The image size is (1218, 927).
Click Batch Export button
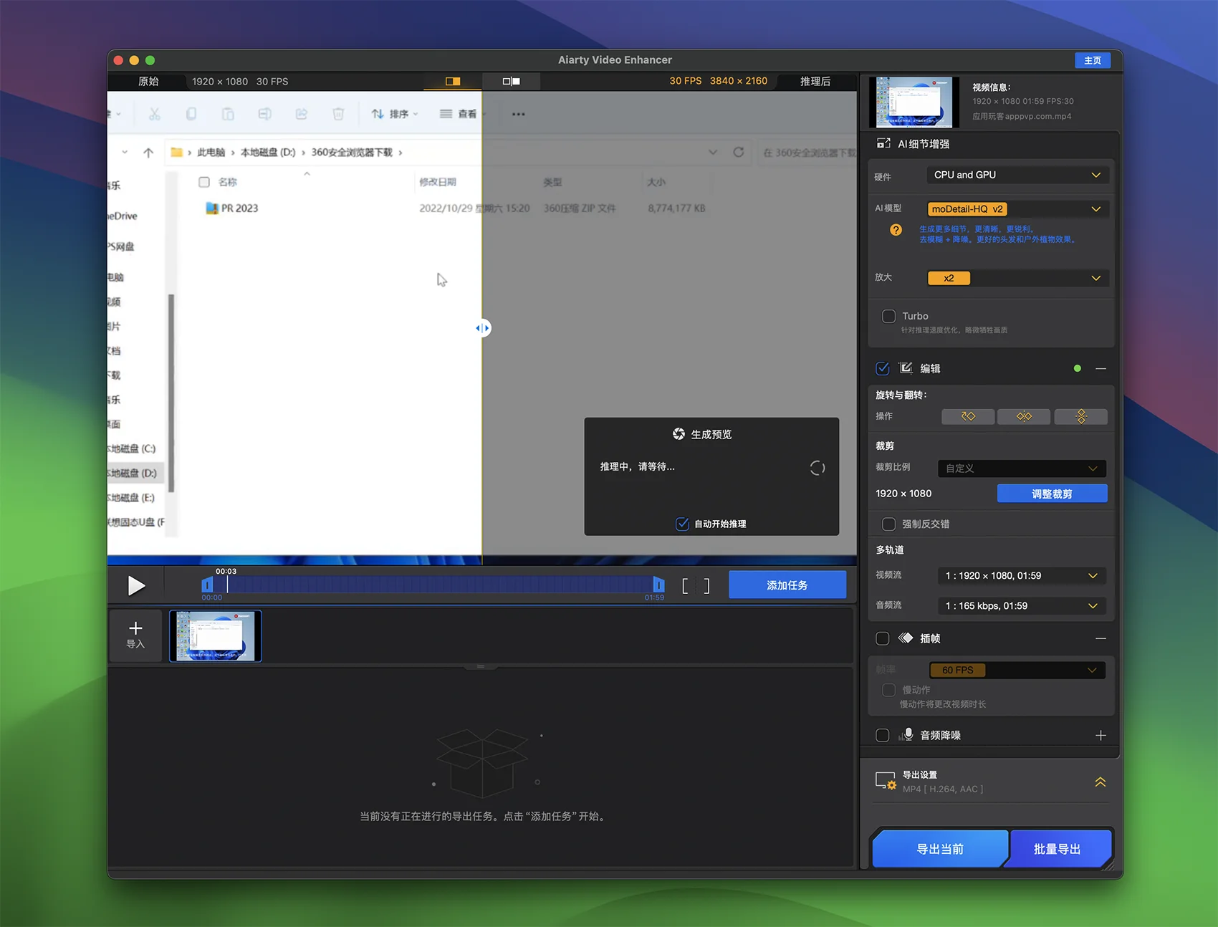click(x=1057, y=848)
